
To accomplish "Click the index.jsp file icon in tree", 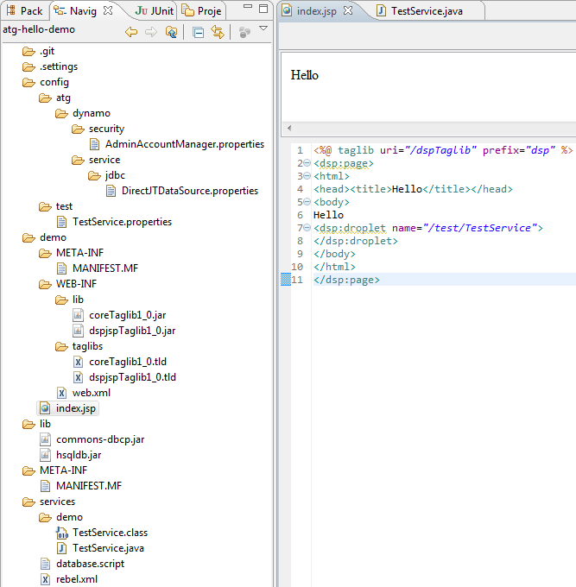I will 45,408.
